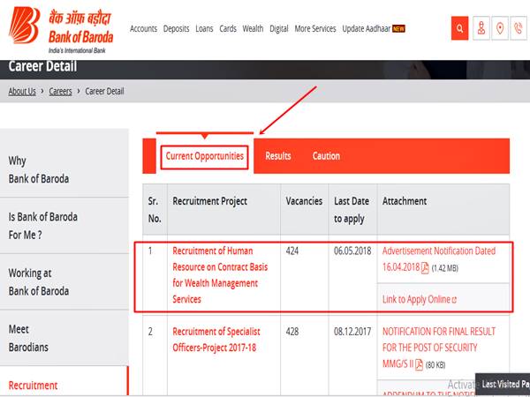This screenshot has height=397, width=530.
Task: Click last date 08.12.2017
Action: pyautogui.click(x=352, y=332)
